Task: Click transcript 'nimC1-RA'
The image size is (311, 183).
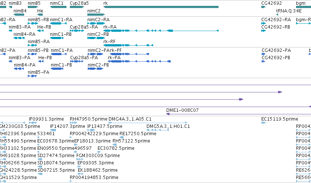Action: coord(58,23)
